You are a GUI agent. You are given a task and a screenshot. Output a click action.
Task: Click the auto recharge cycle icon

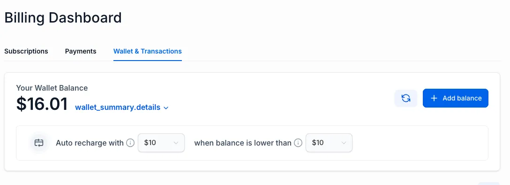click(x=39, y=143)
